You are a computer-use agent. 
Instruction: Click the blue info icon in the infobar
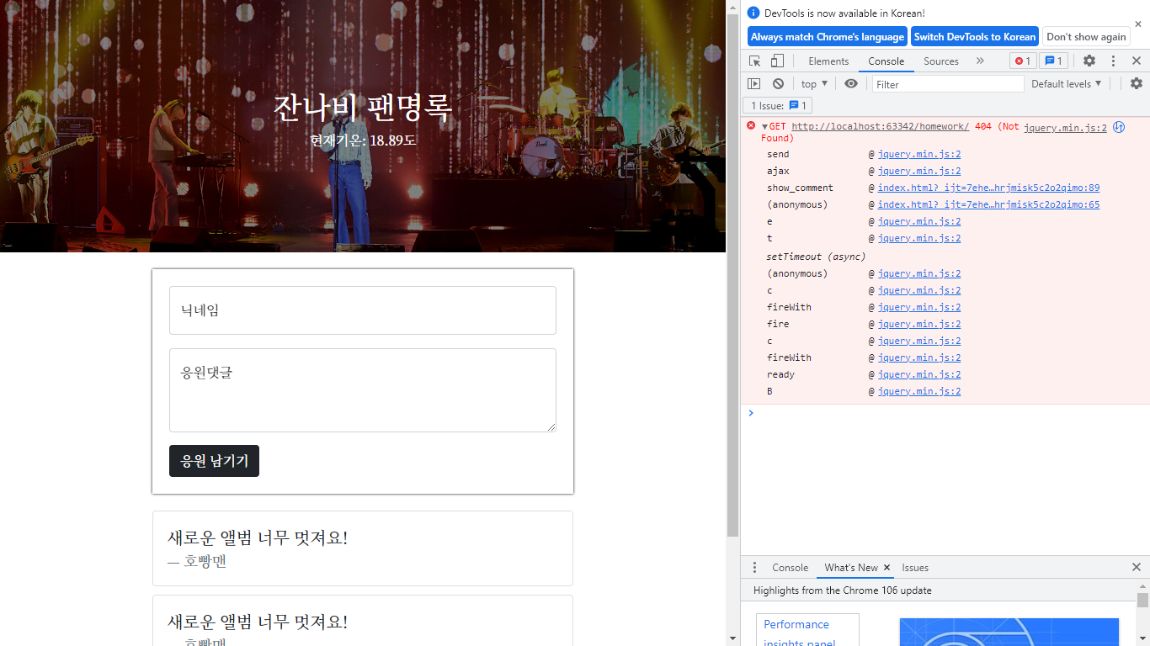click(753, 13)
